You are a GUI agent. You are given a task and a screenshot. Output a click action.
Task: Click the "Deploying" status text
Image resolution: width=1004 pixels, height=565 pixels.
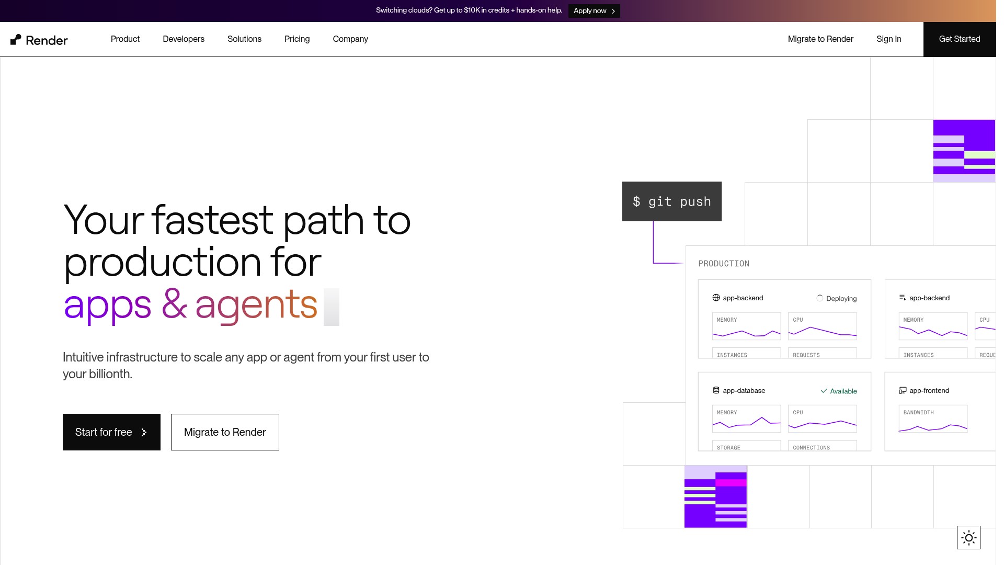coord(841,299)
